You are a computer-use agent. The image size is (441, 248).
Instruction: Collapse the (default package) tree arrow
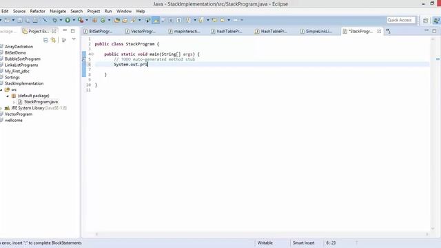(x=8, y=96)
